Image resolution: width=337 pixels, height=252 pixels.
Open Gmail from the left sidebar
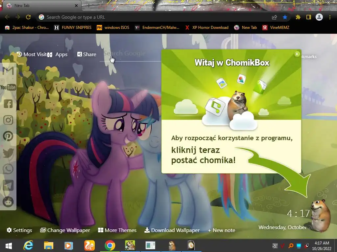pyautogui.click(x=8, y=71)
